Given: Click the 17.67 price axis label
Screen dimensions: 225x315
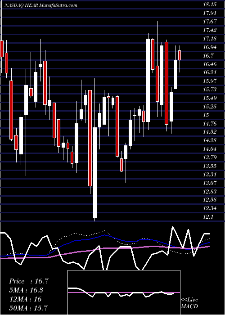Looking at the screenshot, I should [210, 22].
